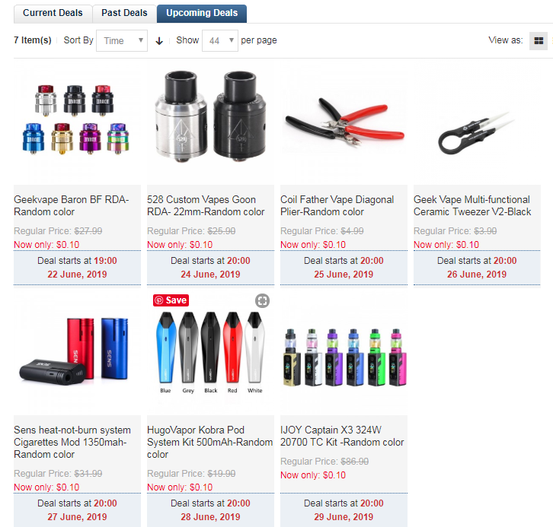
Task: Select the Upcoming Deals tab
Action: pos(202,14)
